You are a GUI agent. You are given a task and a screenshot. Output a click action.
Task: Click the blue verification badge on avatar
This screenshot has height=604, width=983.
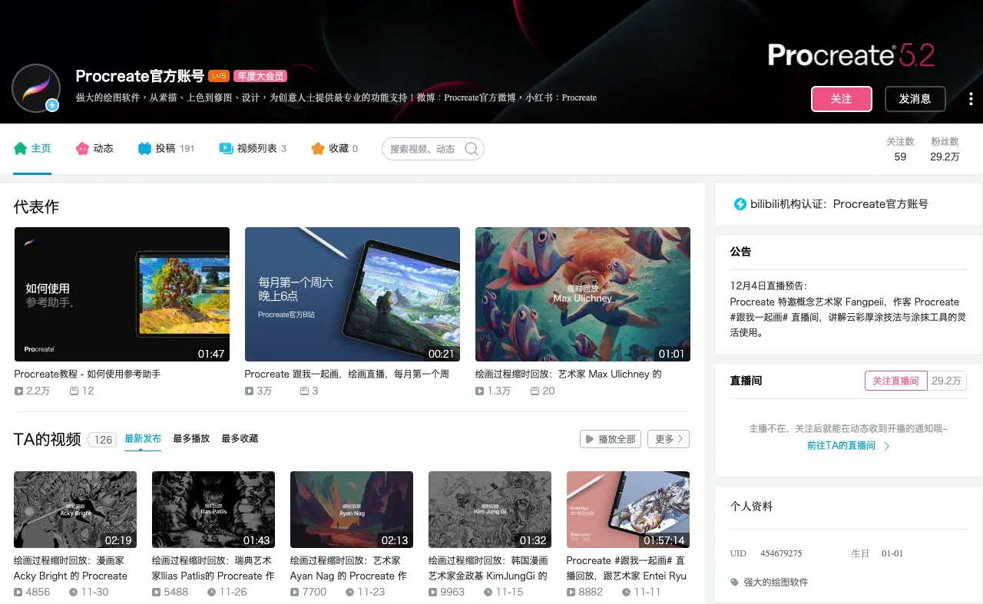pos(52,105)
